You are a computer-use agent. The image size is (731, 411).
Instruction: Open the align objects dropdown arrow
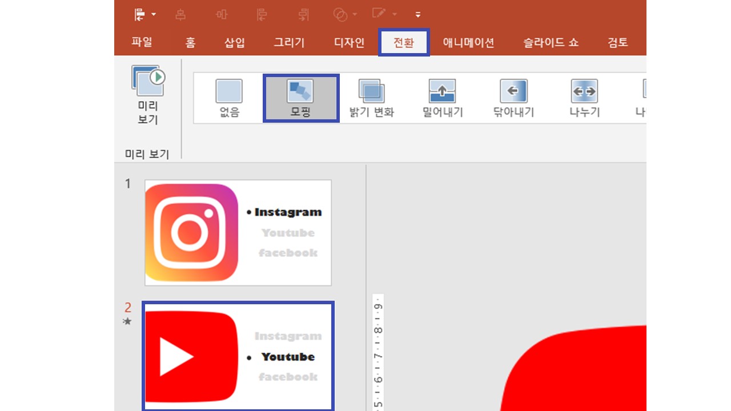tap(154, 15)
